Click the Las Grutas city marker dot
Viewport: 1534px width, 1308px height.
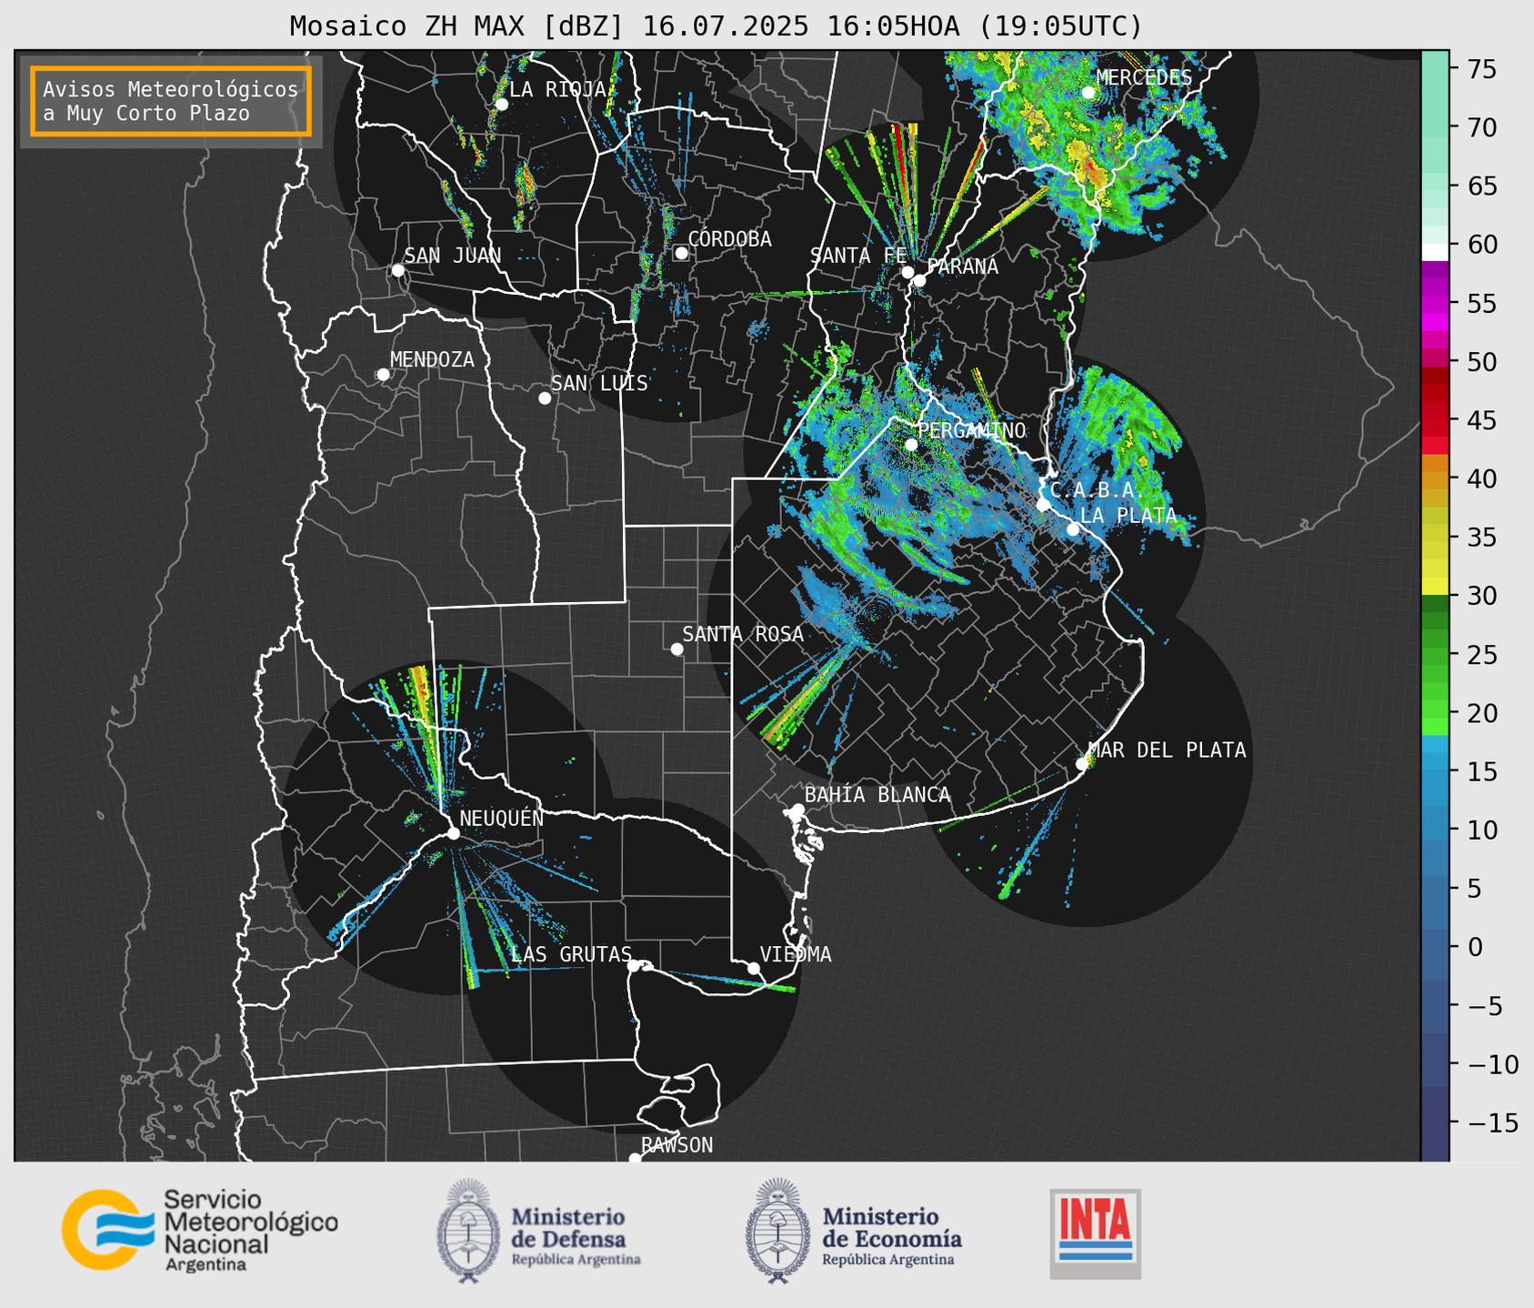(x=634, y=965)
